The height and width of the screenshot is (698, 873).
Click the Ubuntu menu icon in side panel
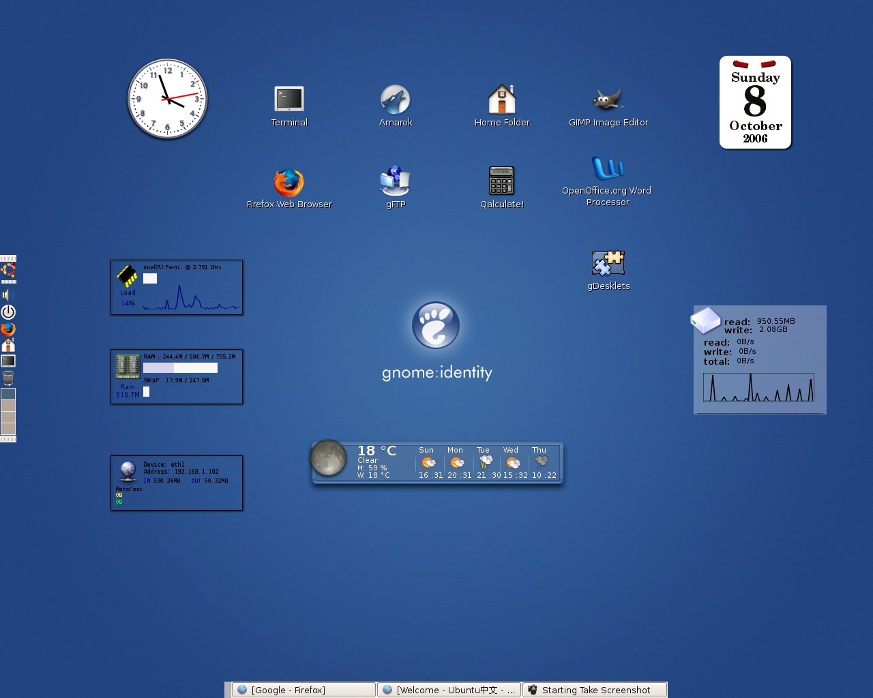[8, 271]
